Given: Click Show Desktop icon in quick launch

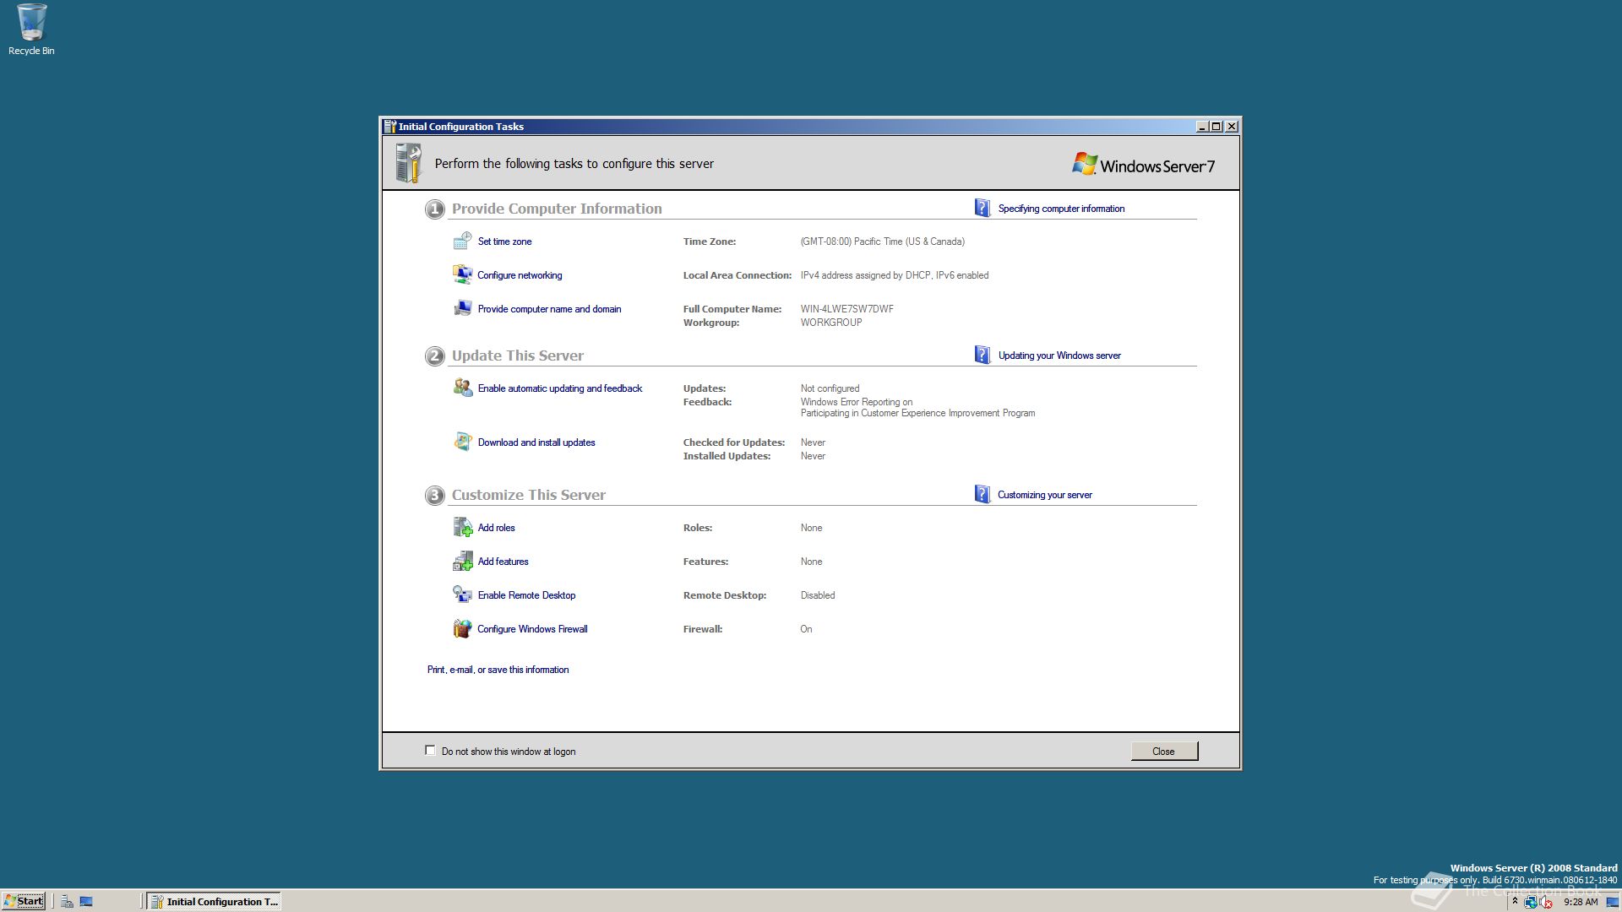Looking at the screenshot, I should click(x=86, y=902).
